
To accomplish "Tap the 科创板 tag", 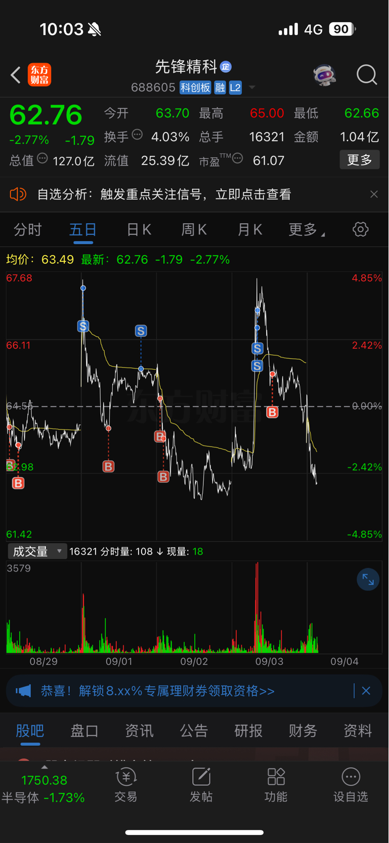I will click(x=195, y=88).
